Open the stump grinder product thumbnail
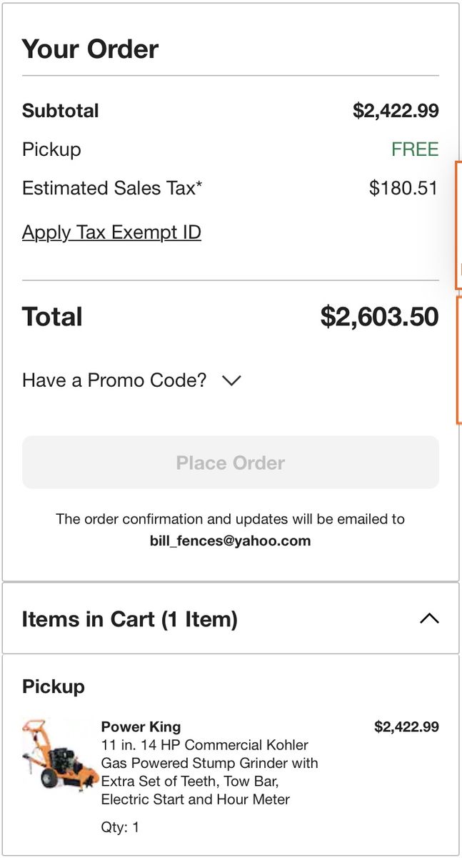 pyautogui.click(x=55, y=755)
